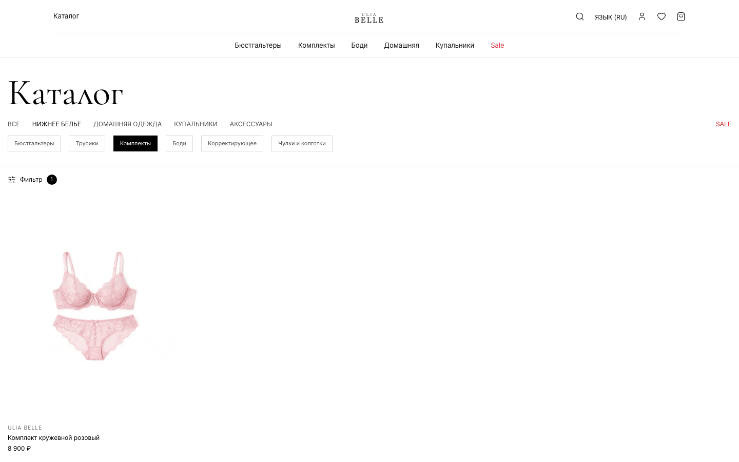Click the Ulia Belle logo
739x462 pixels.
369,18
